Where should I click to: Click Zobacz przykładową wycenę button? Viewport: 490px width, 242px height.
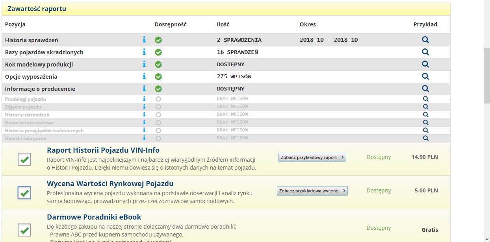[x=312, y=191]
